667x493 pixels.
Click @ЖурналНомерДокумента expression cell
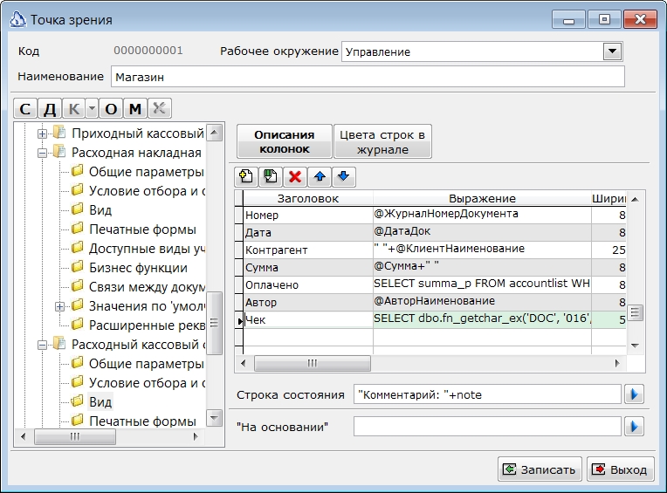coord(482,214)
